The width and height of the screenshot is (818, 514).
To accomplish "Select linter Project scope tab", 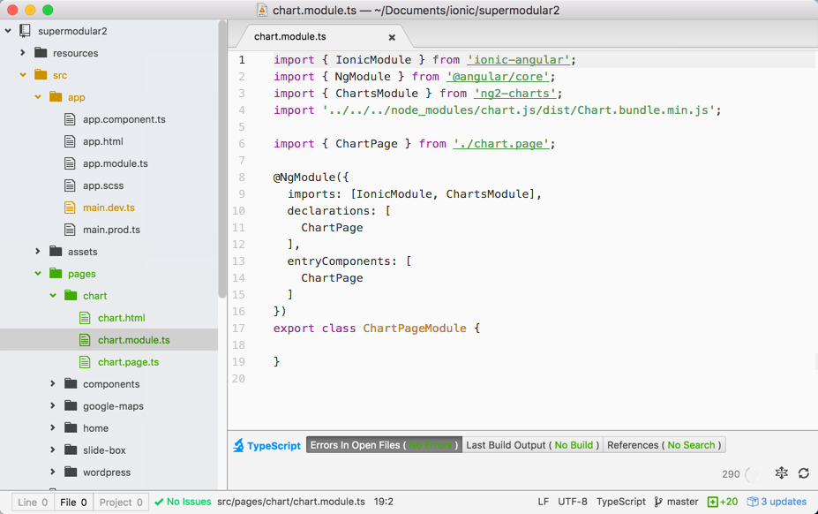I will coord(121,502).
